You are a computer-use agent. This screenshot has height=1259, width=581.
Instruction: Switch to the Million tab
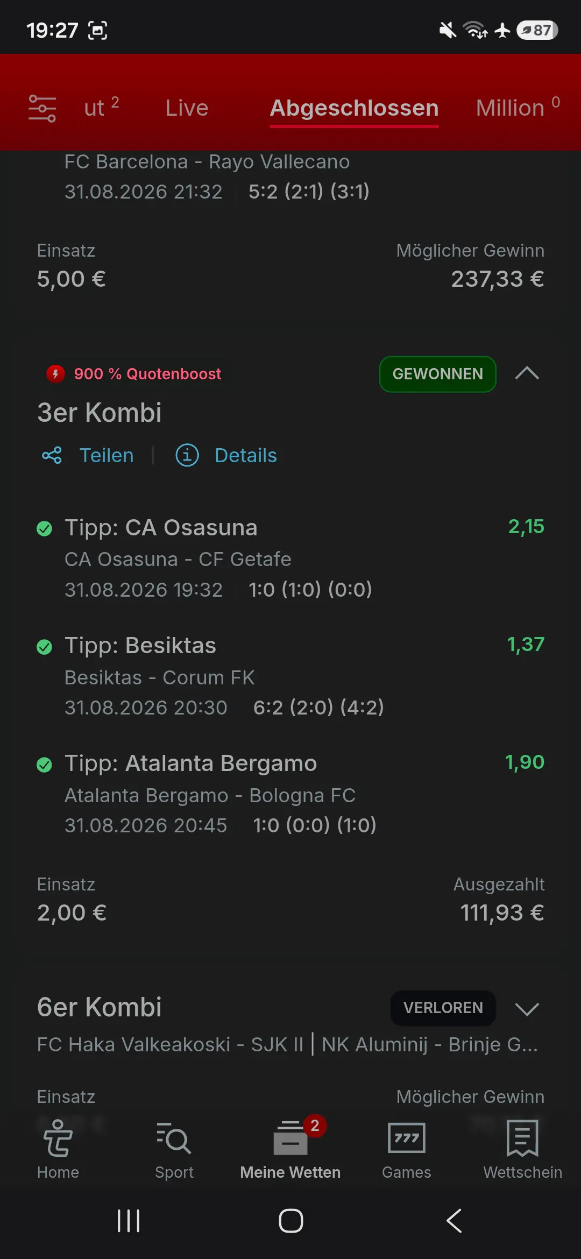click(x=518, y=107)
